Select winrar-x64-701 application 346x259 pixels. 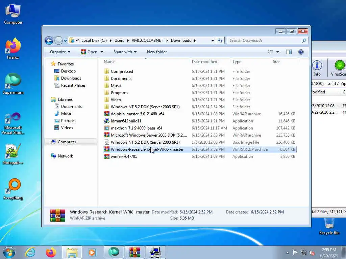point(199,156)
